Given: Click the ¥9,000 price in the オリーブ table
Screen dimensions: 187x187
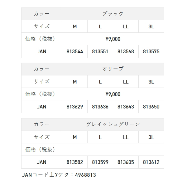Looking at the screenshot, I should (113, 94).
